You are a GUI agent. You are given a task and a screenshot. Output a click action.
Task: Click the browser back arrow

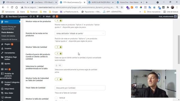point(3,7)
